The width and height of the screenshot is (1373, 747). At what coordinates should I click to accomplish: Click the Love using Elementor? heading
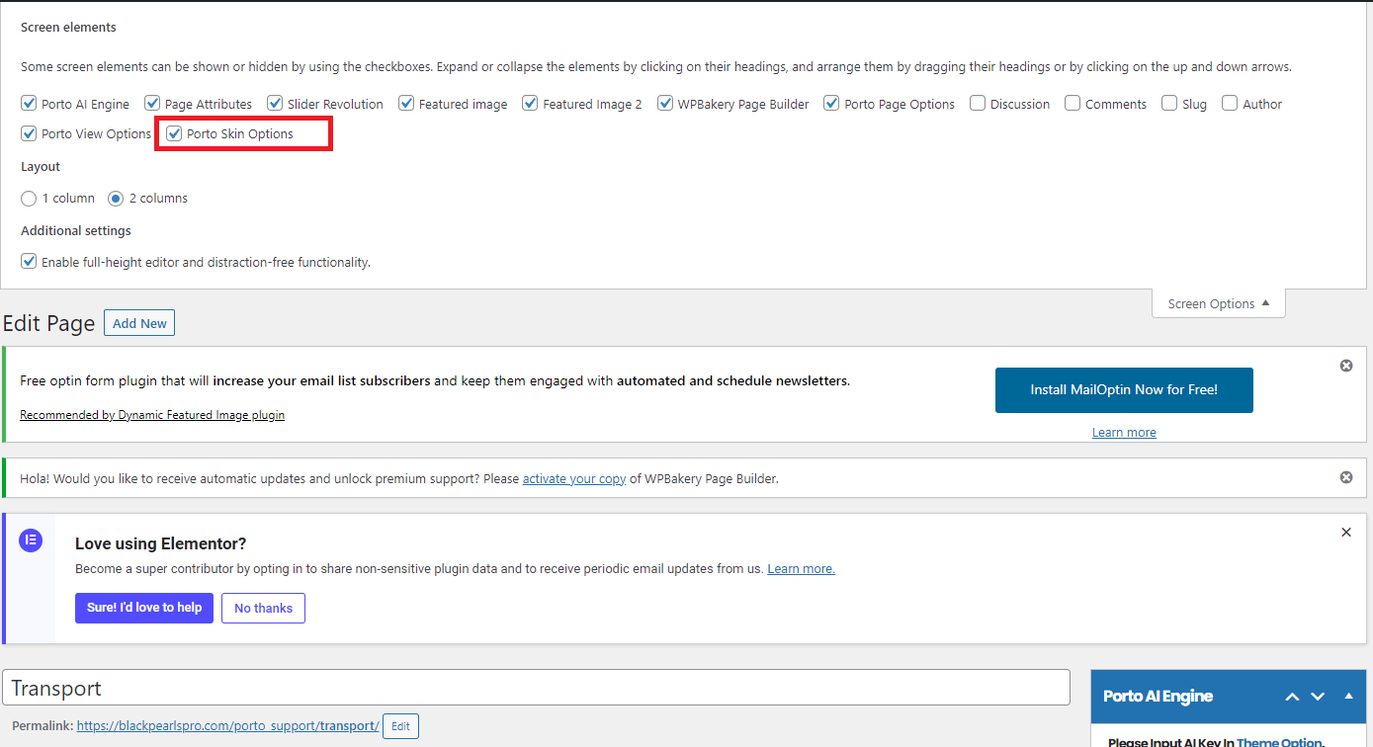point(160,543)
